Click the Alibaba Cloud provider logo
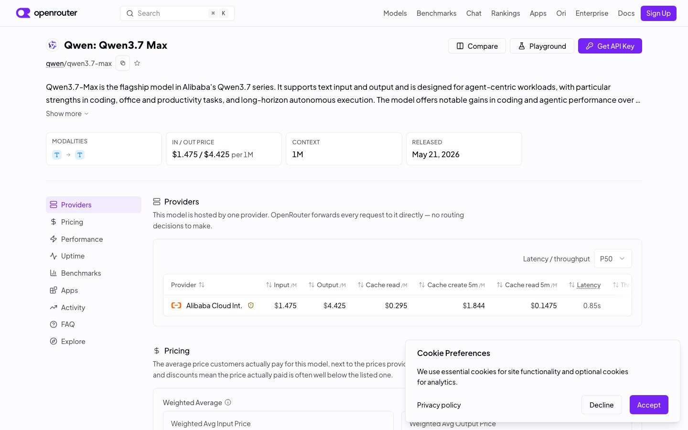The height and width of the screenshot is (430, 688). pos(176,305)
